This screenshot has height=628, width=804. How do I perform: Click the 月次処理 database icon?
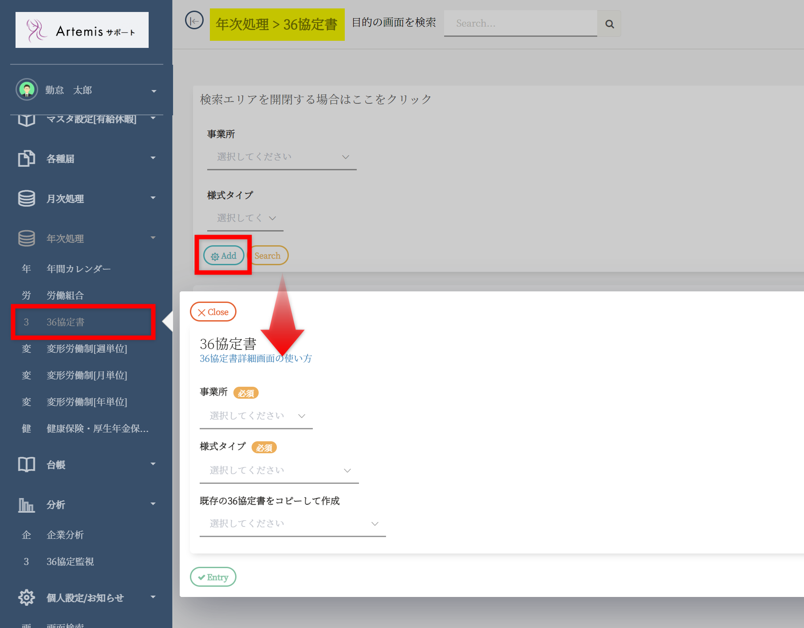pyautogui.click(x=27, y=198)
